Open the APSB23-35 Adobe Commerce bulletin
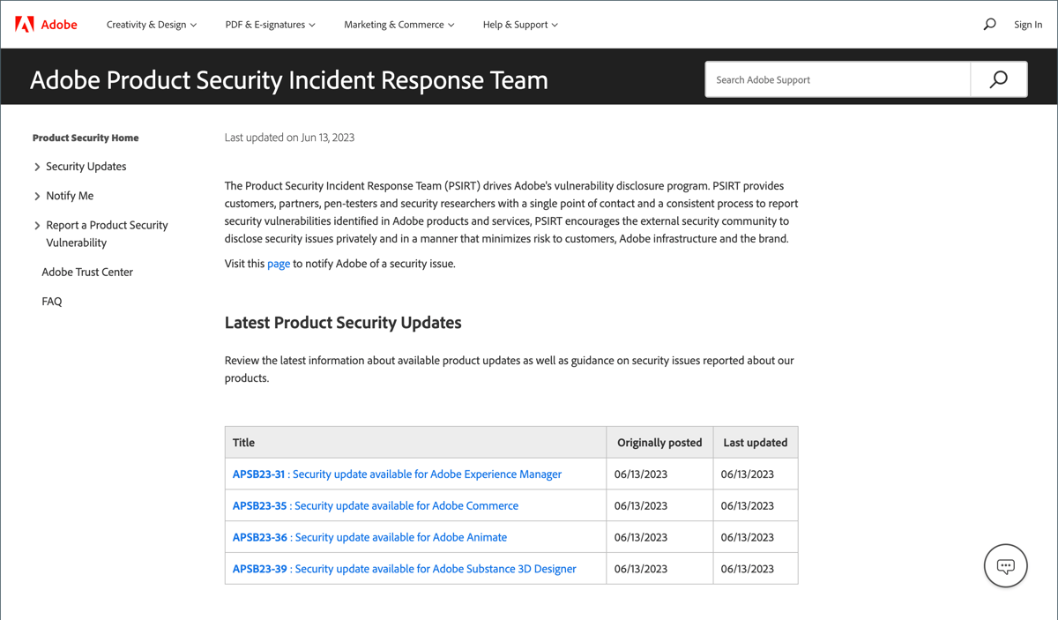Screen dimensions: 1058x620 [376, 506]
